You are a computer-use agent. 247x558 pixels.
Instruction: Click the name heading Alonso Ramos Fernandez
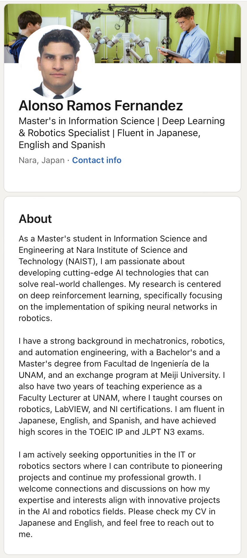101,106
